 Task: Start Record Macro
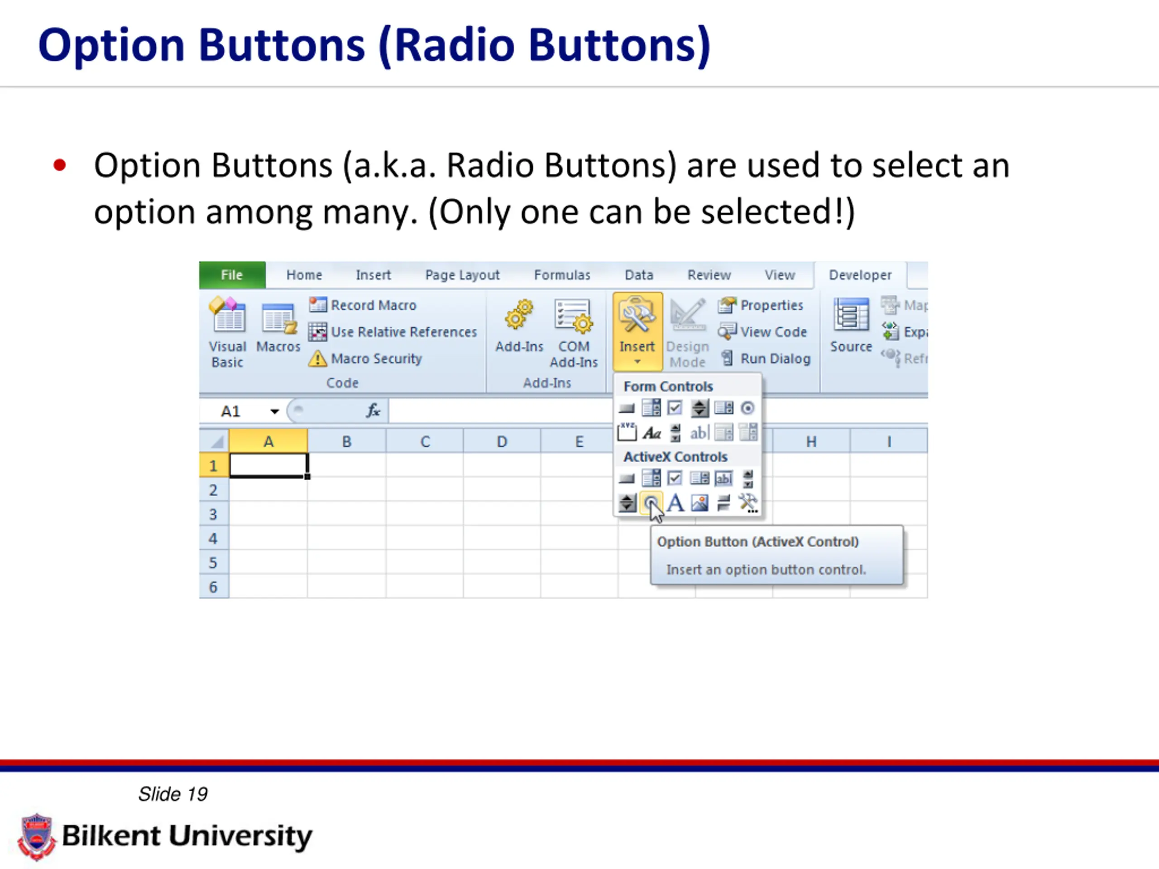[x=363, y=305]
